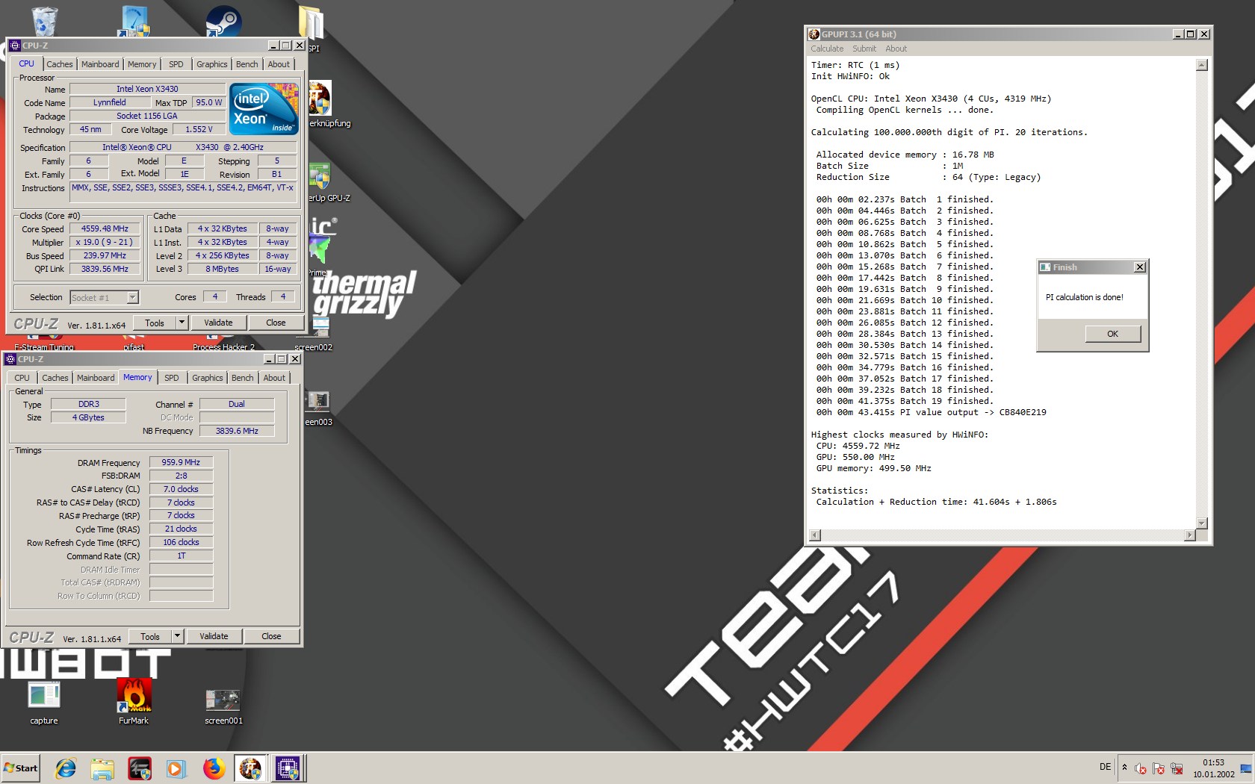Switch to Caches tab in upper CPU-Z
This screenshot has width=1255, height=784.
point(60,64)
